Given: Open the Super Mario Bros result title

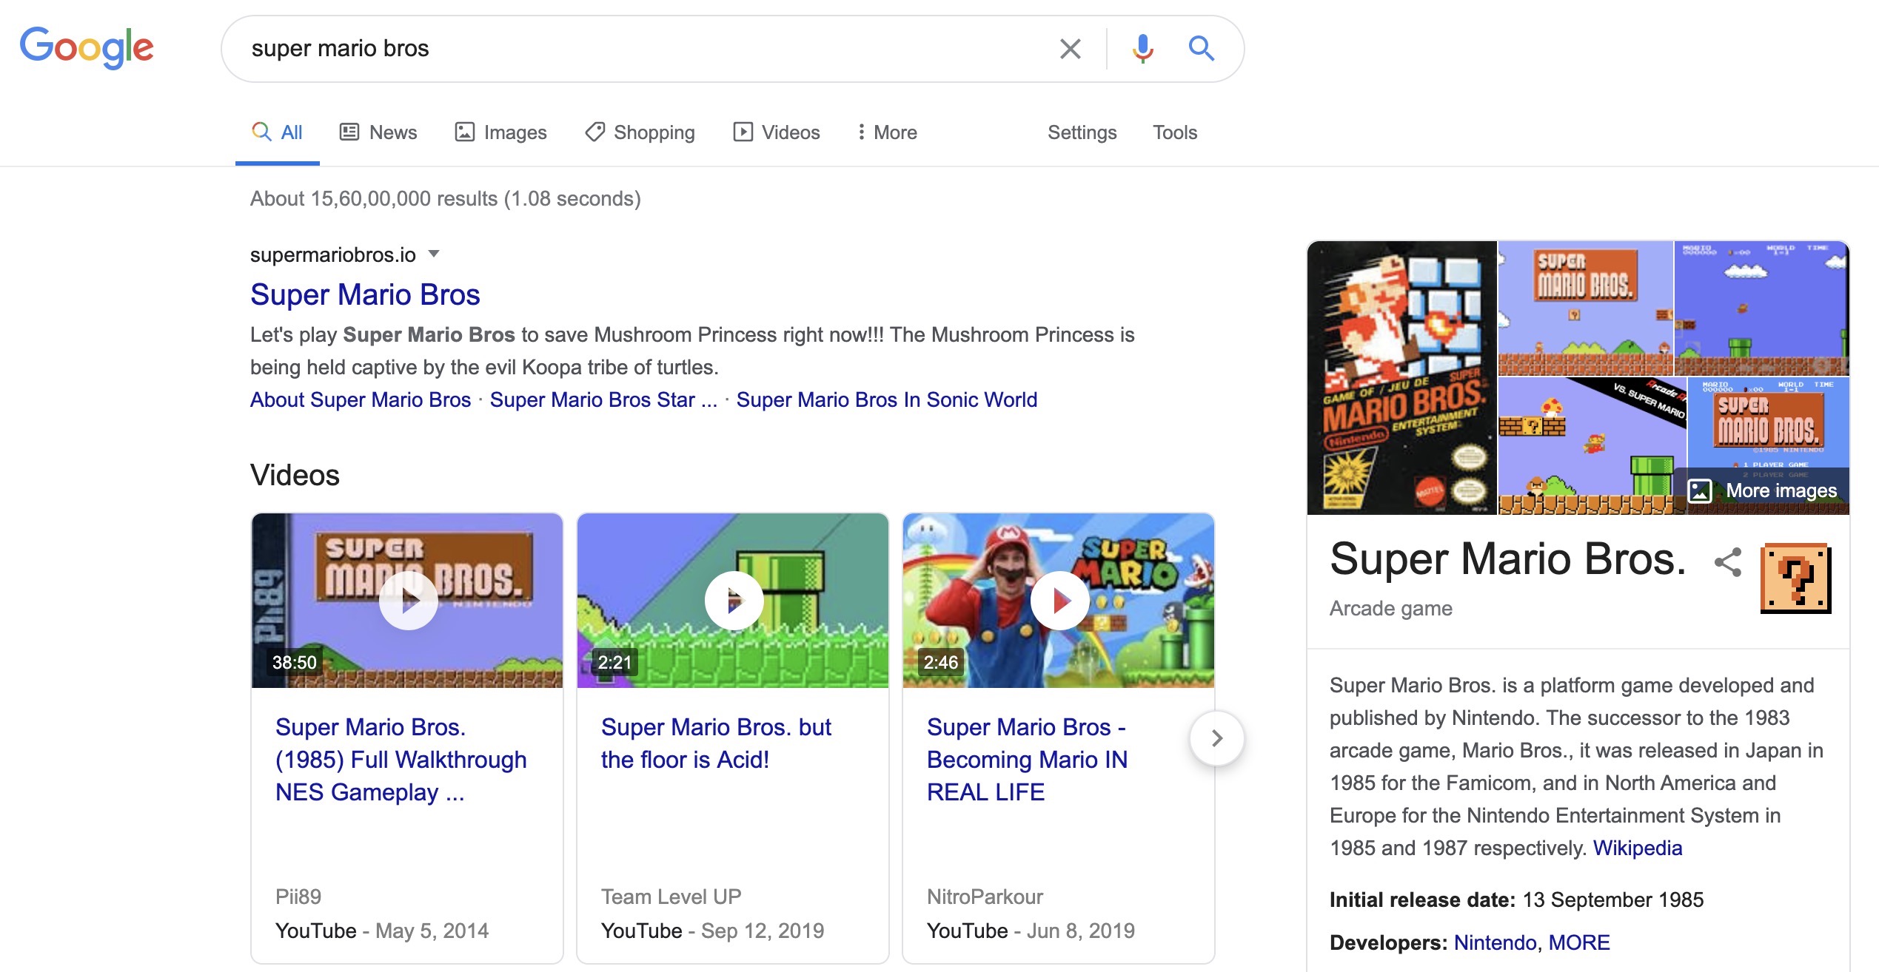Looking at the screenshot, I should pyautogui.click(x=365, y=294).
